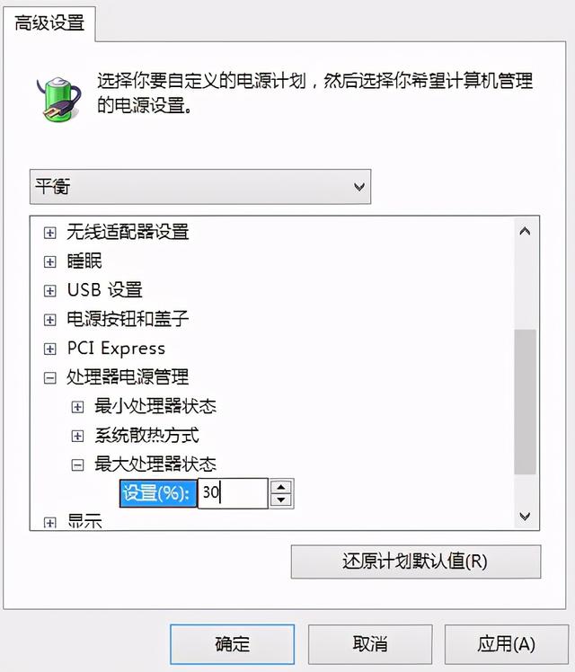Expand 系统散热方式 node
This screenshot has width=575, height=672.
click(x=77, y=436)
